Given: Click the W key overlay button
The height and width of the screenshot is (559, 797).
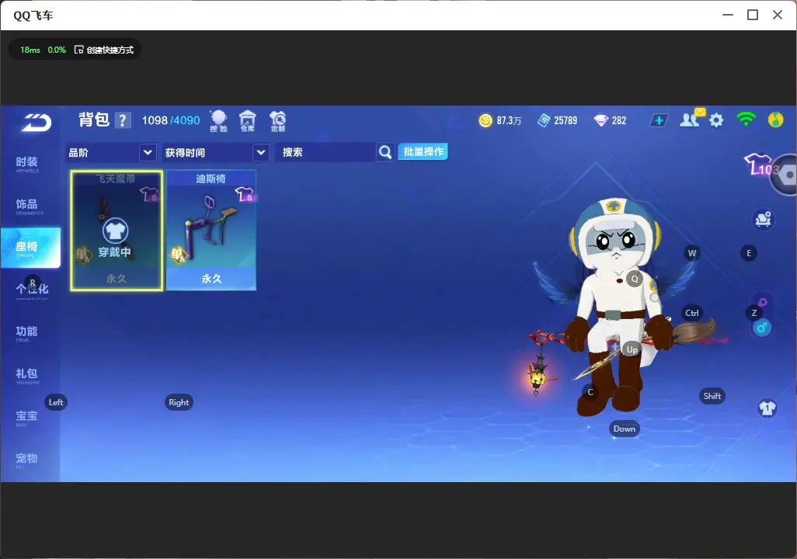Looking at the screenshot, I should [692, 253].
